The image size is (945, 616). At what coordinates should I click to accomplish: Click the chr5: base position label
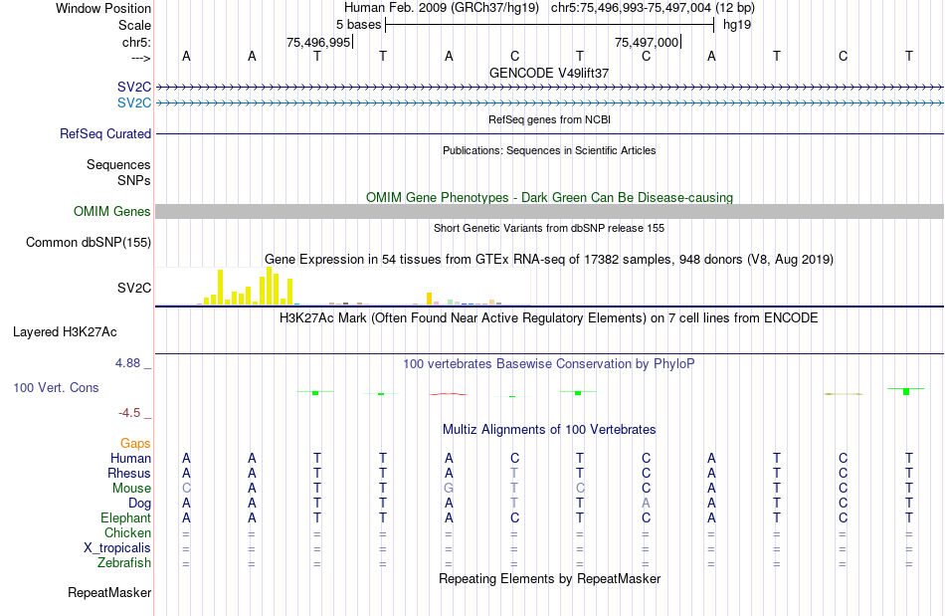coord(136,42)
